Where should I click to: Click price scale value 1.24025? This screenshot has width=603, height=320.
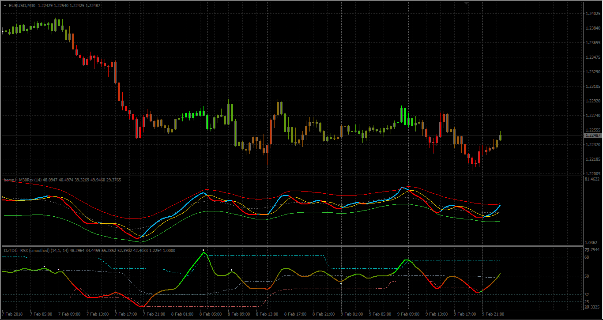(592, 14)
